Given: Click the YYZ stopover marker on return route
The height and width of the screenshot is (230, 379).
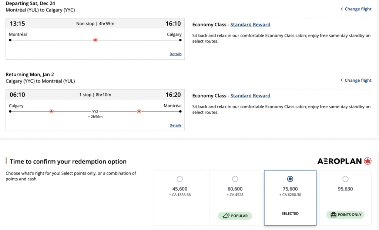Looking at the screenshot, I should [x=95, y=111].
